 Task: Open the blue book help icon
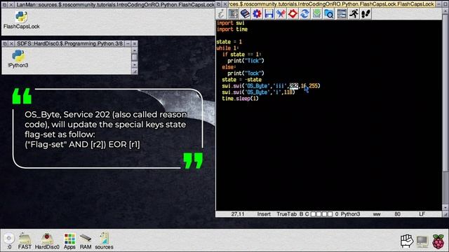(245, 13)
